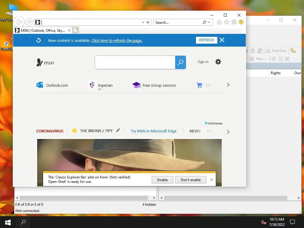Click the plus icon in background window toolbar

(x=273, y=59)
